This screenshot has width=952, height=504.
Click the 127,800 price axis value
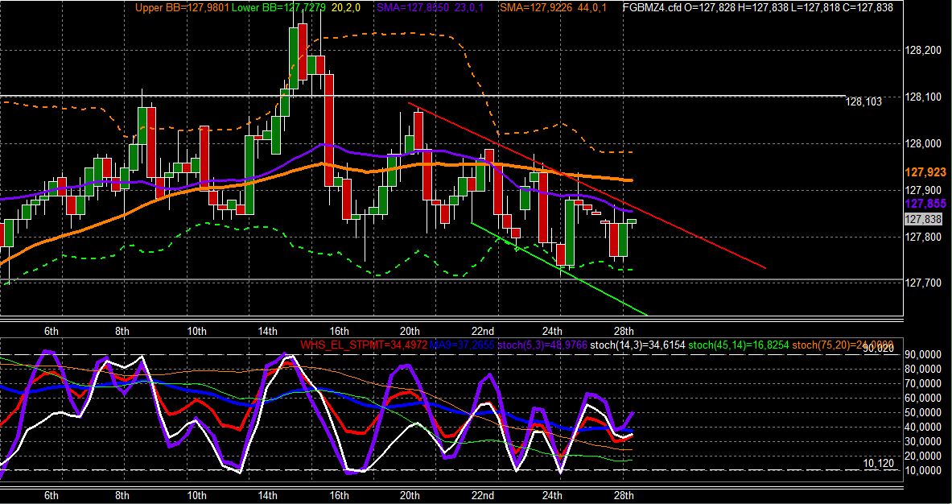(925, 237)
